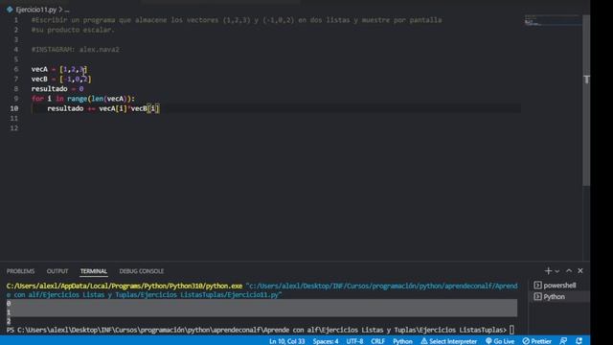Image resolution: width=613 pixels, height=345 pixels.
Task: Open the DEBUG CONSOLE tab
Action: tap(142, 271)
